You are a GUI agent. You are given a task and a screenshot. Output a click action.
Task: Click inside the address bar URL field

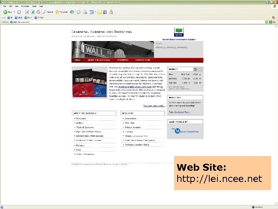tap(138, 22)
